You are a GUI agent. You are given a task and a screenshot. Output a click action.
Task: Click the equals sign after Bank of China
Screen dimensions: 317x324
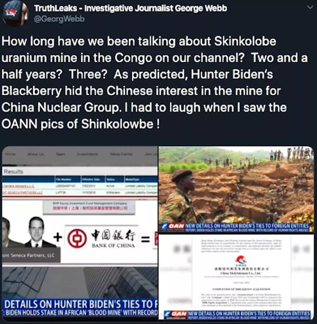146,239
